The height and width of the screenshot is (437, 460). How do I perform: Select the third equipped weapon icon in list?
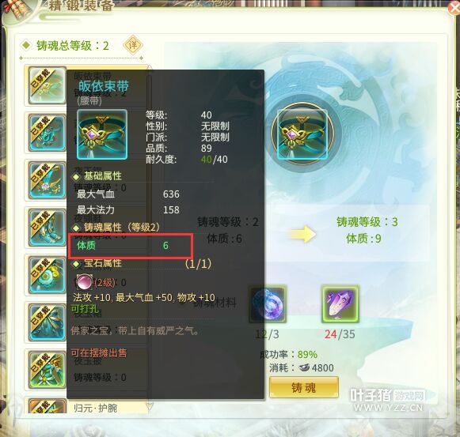click(47, 180)
